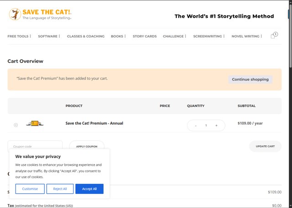Open Classes & Coaching menu item
The width and height of the screenshot is (292, 208).
click(86, 36)
